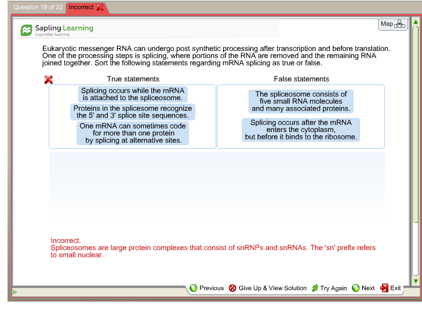Click Try Again to retry question
422x312 pixels.
click(329, 288)
